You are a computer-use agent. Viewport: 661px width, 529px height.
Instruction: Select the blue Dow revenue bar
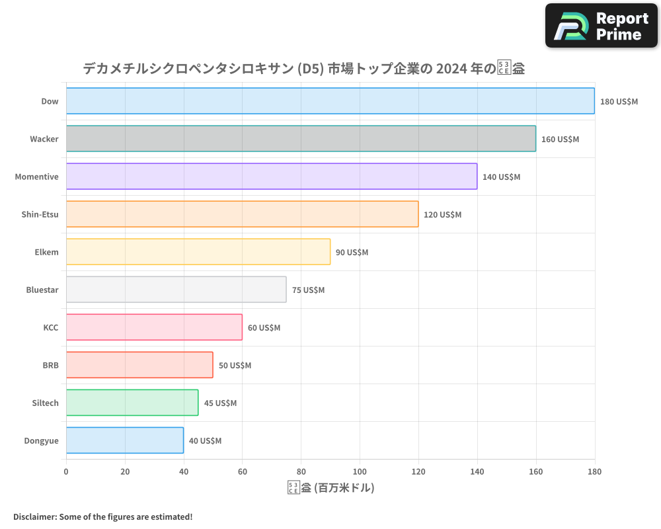point(330,101)
